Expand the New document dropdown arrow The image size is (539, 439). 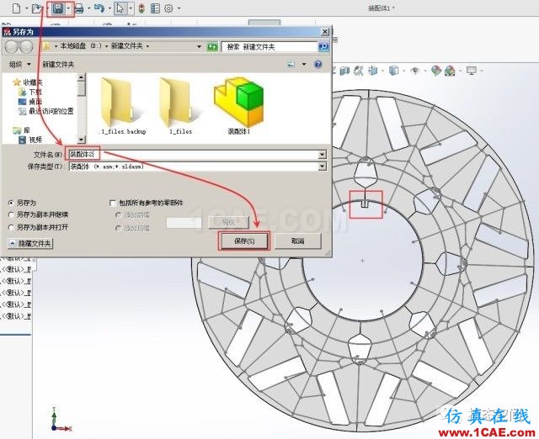26,8
